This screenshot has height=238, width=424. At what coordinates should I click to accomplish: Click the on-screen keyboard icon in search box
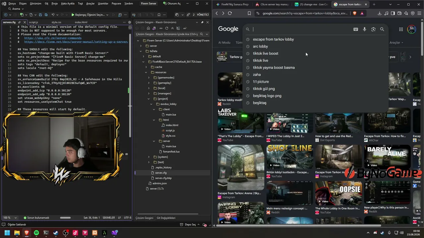tap(355, 29)
